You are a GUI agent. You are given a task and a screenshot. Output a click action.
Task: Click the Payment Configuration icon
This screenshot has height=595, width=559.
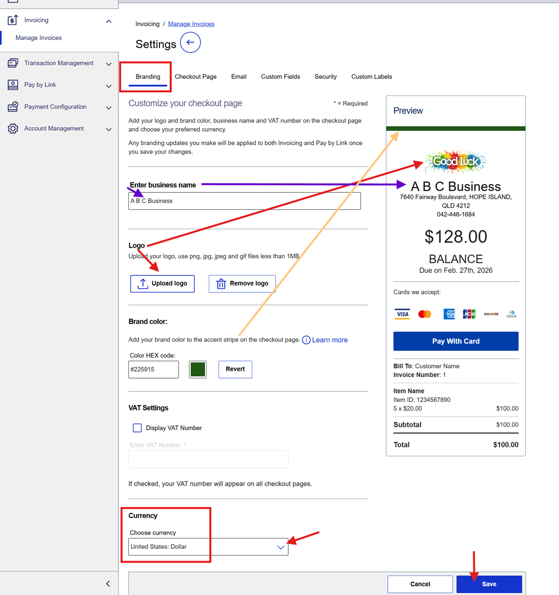pos(13,107)
